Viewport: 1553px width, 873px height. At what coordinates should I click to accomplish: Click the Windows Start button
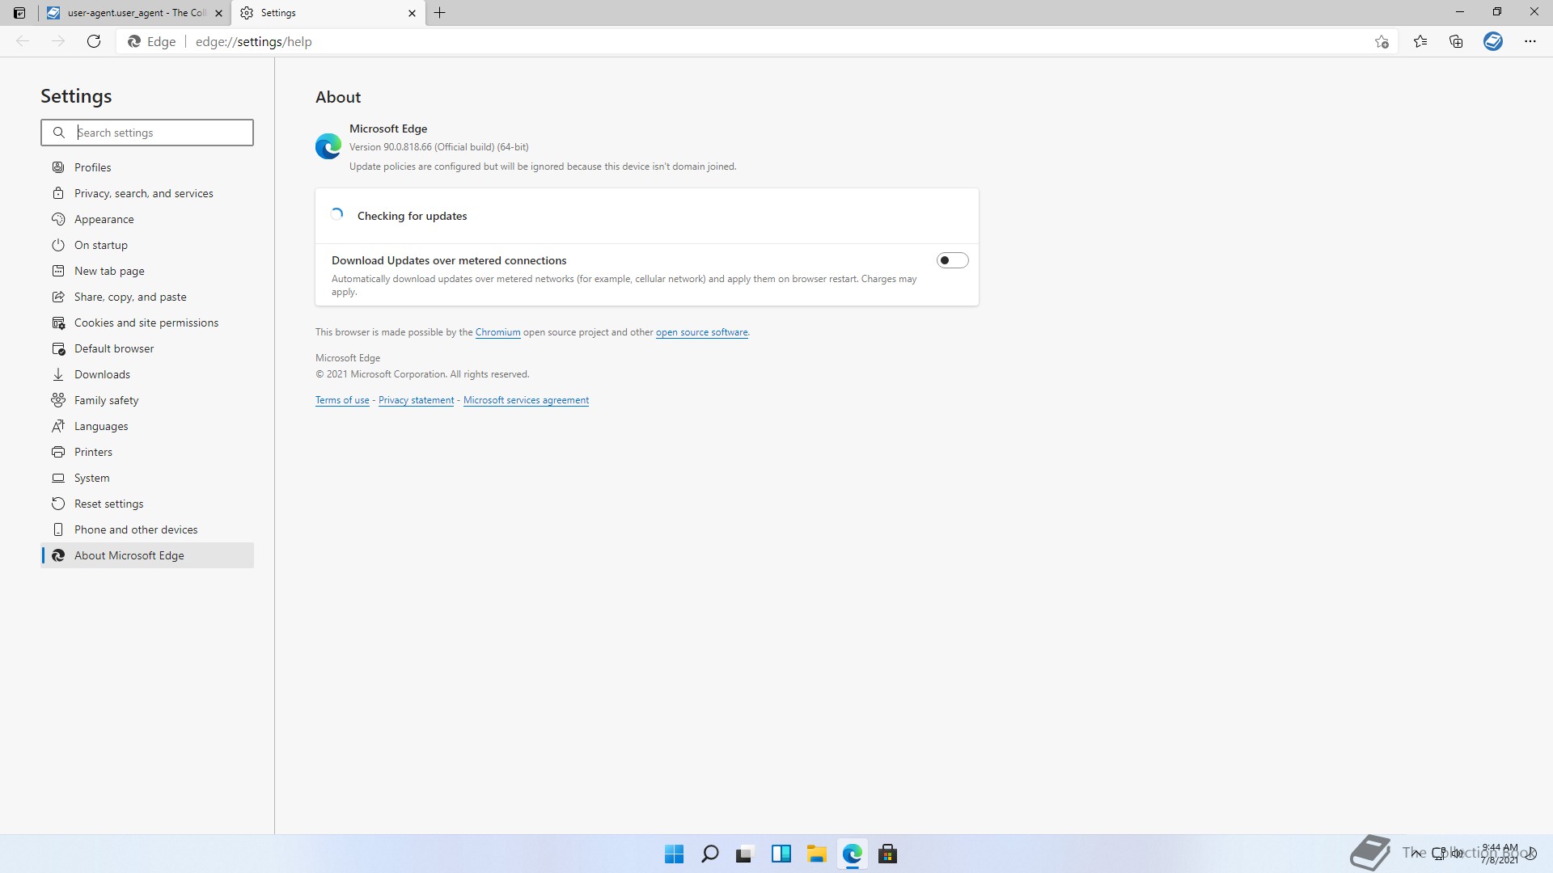point(674,854)
